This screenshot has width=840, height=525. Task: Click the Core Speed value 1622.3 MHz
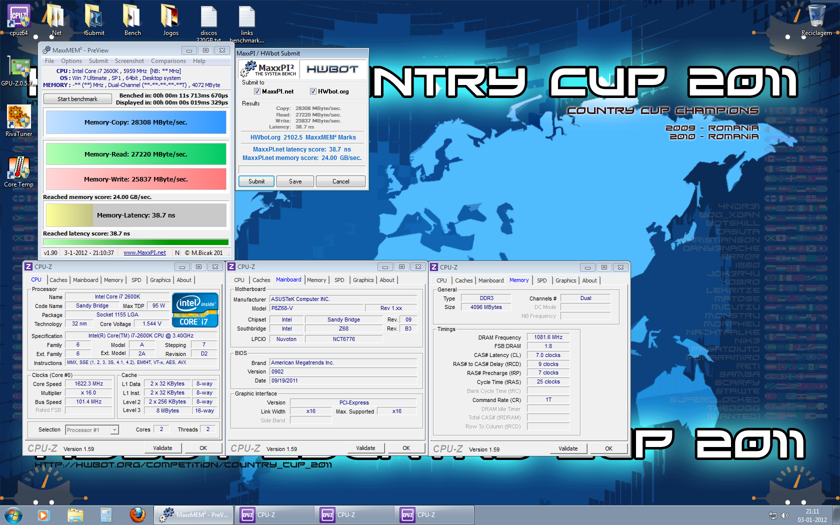point(89,384)
